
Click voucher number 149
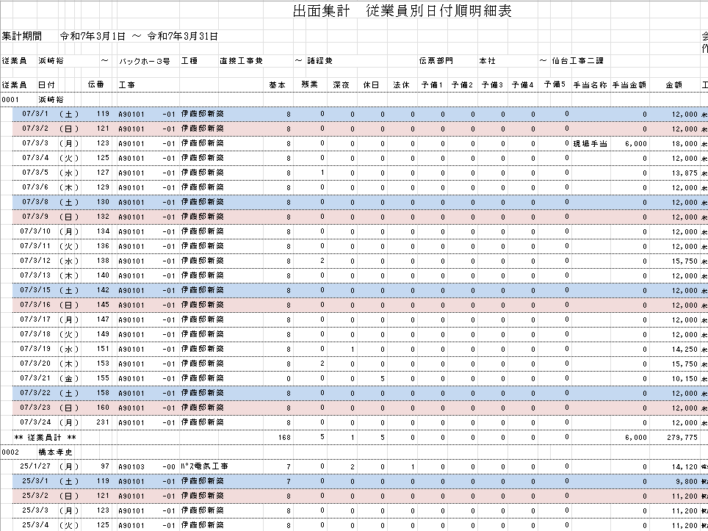[103, 333]
